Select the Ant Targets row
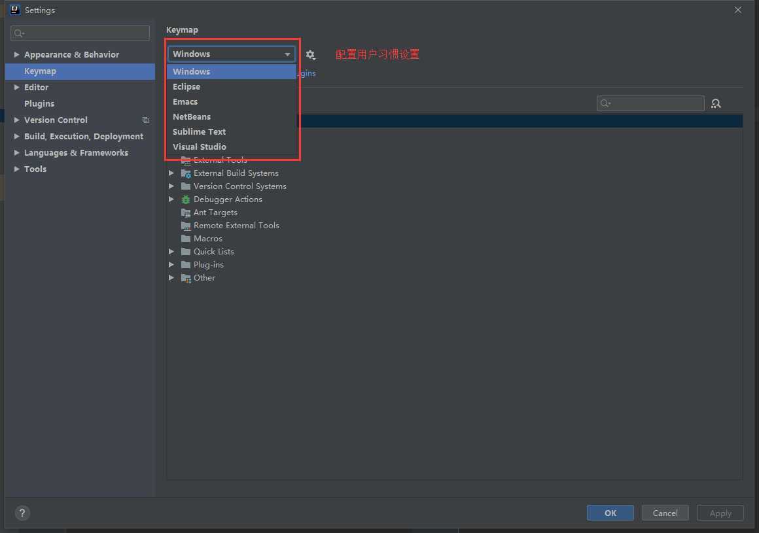Screen dimensions: 759x533 tap(454, 213)
